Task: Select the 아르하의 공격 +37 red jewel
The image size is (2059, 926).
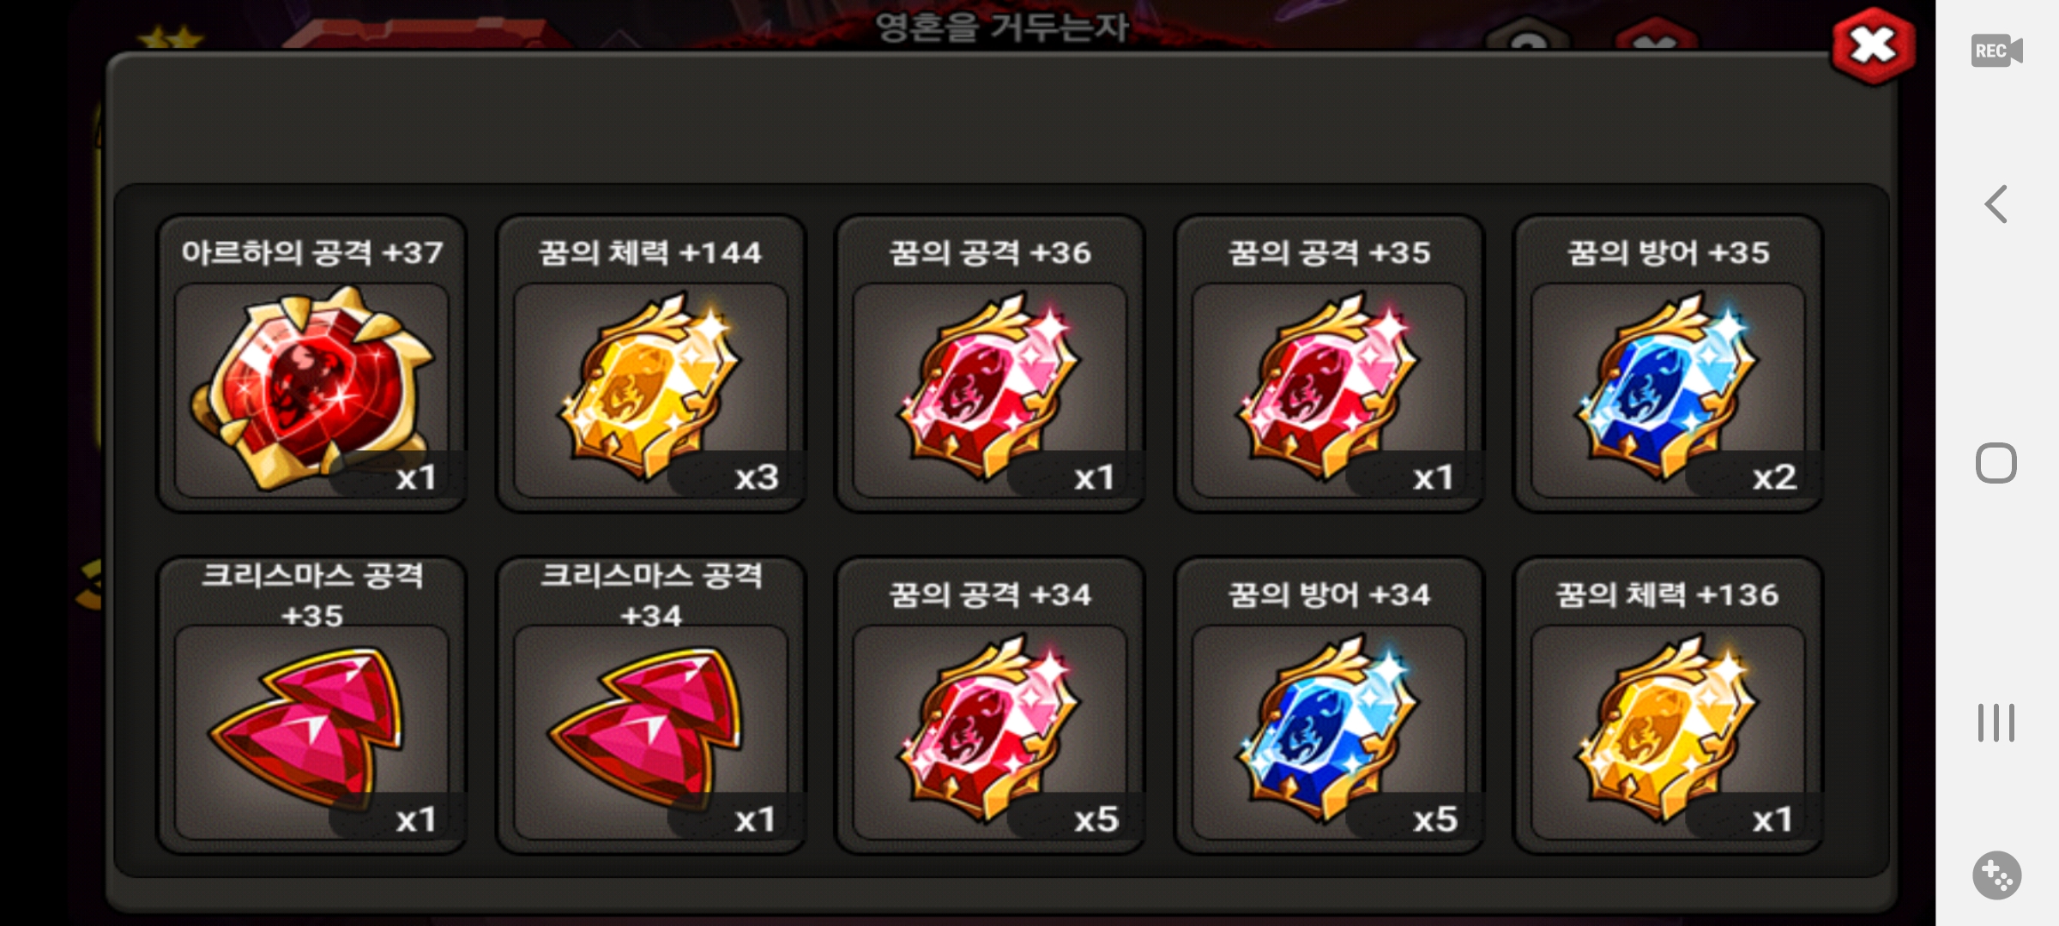Action: (311, 390)
